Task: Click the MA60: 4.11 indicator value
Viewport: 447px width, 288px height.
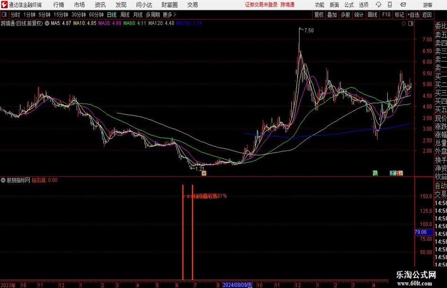Action: (134, 23)
